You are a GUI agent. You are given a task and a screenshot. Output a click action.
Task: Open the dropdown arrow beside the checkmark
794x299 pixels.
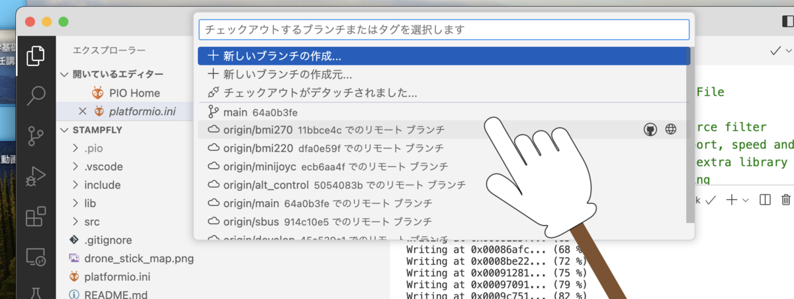tap(788, 51)
